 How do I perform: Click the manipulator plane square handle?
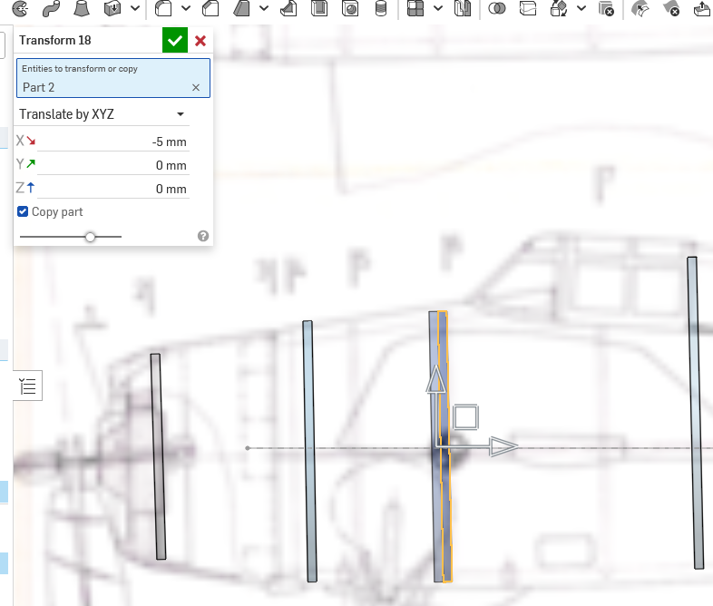(x=465, y=417)
